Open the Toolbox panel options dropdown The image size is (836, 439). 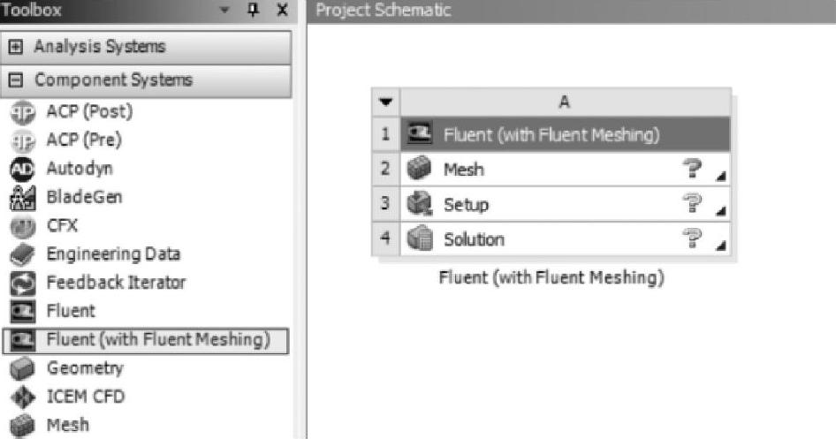228,11
